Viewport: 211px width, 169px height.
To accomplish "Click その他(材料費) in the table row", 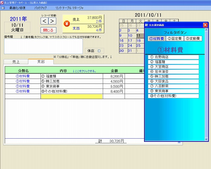I will coord(72,91).
